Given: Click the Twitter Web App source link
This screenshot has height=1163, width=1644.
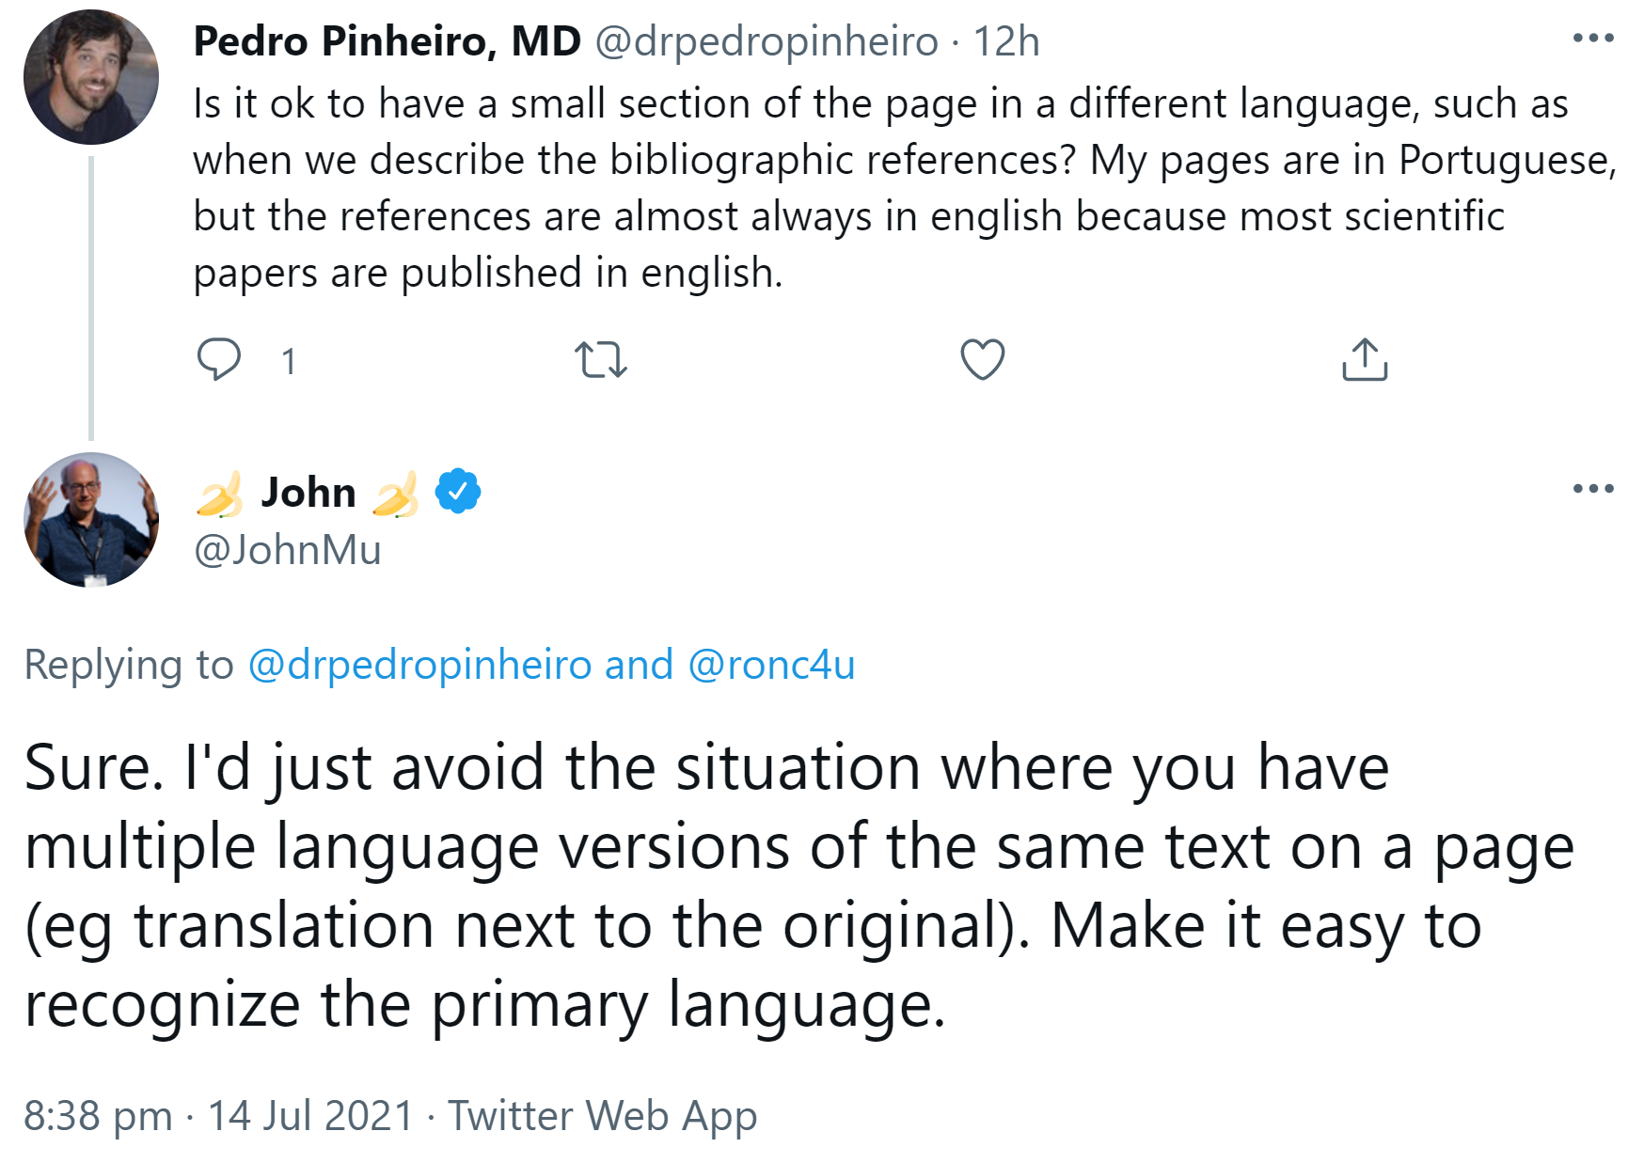Looking at the screenshot, I should [602, 1116].
